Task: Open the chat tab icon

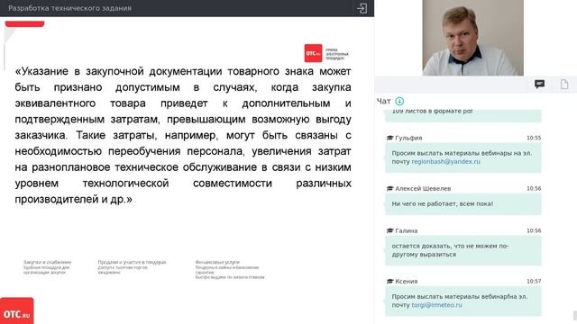Action: click(539, 85)
